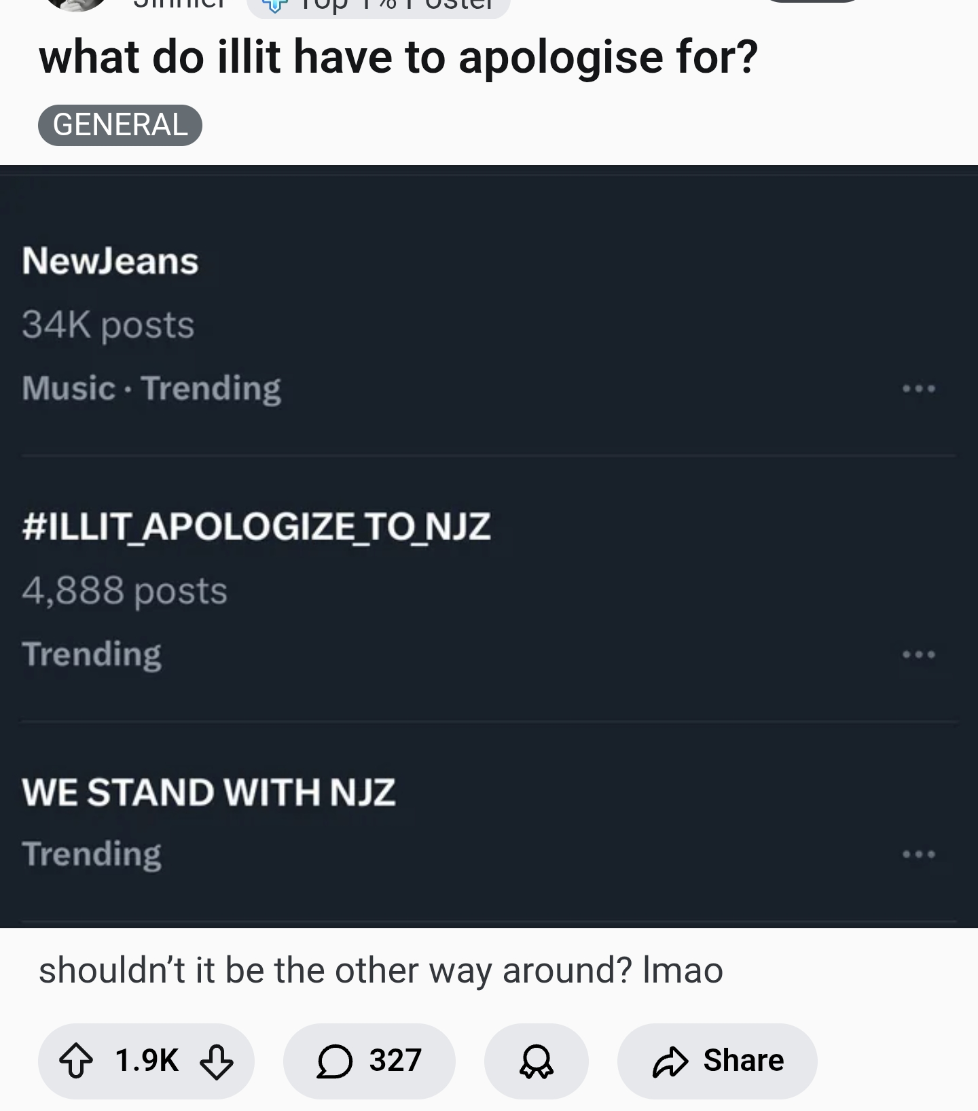The image size is (978, 1111).
Task: Open the three-dot options for NewJeans trend
Action: click(918, 389)
